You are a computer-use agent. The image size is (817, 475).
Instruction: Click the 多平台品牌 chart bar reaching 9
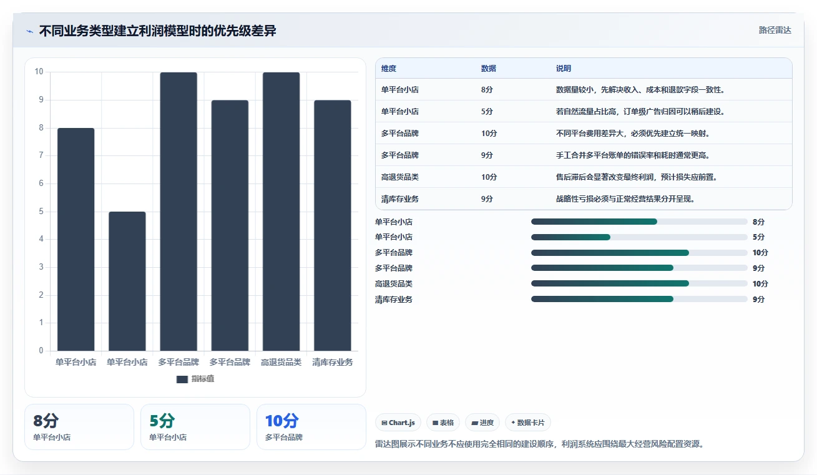tap(230, 225)
